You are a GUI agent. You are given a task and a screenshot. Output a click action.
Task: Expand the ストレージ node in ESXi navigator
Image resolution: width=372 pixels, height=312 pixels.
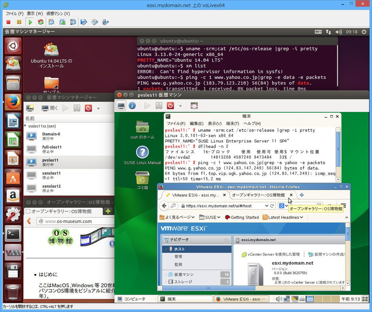coord(166,282)
